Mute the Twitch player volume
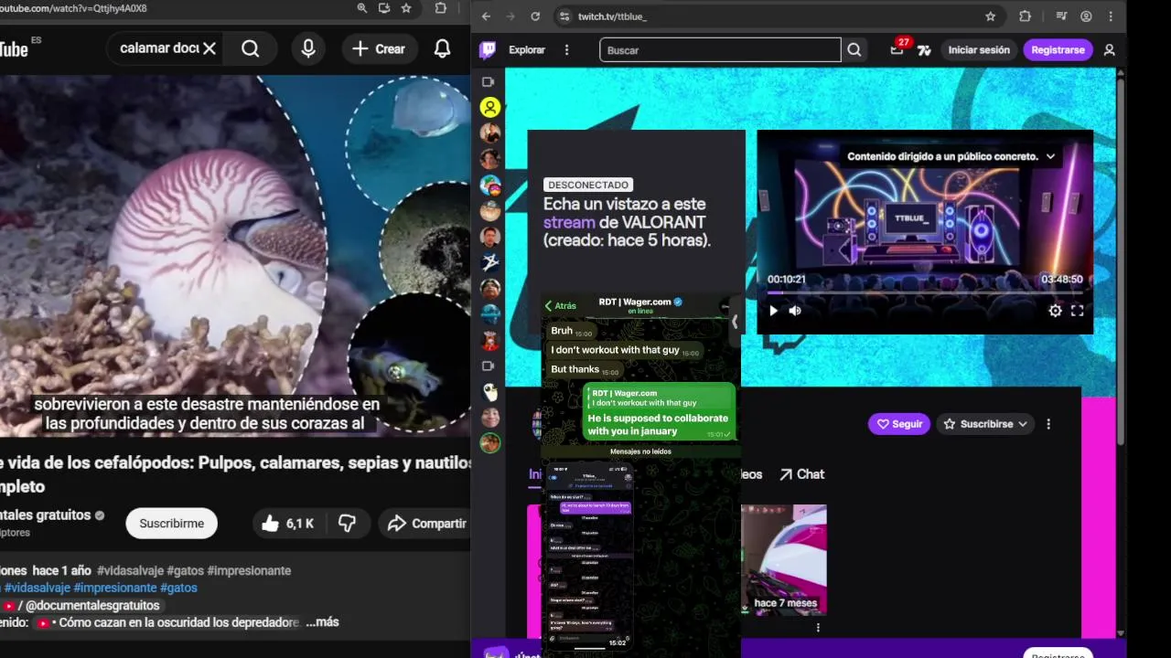 point(795,311)
